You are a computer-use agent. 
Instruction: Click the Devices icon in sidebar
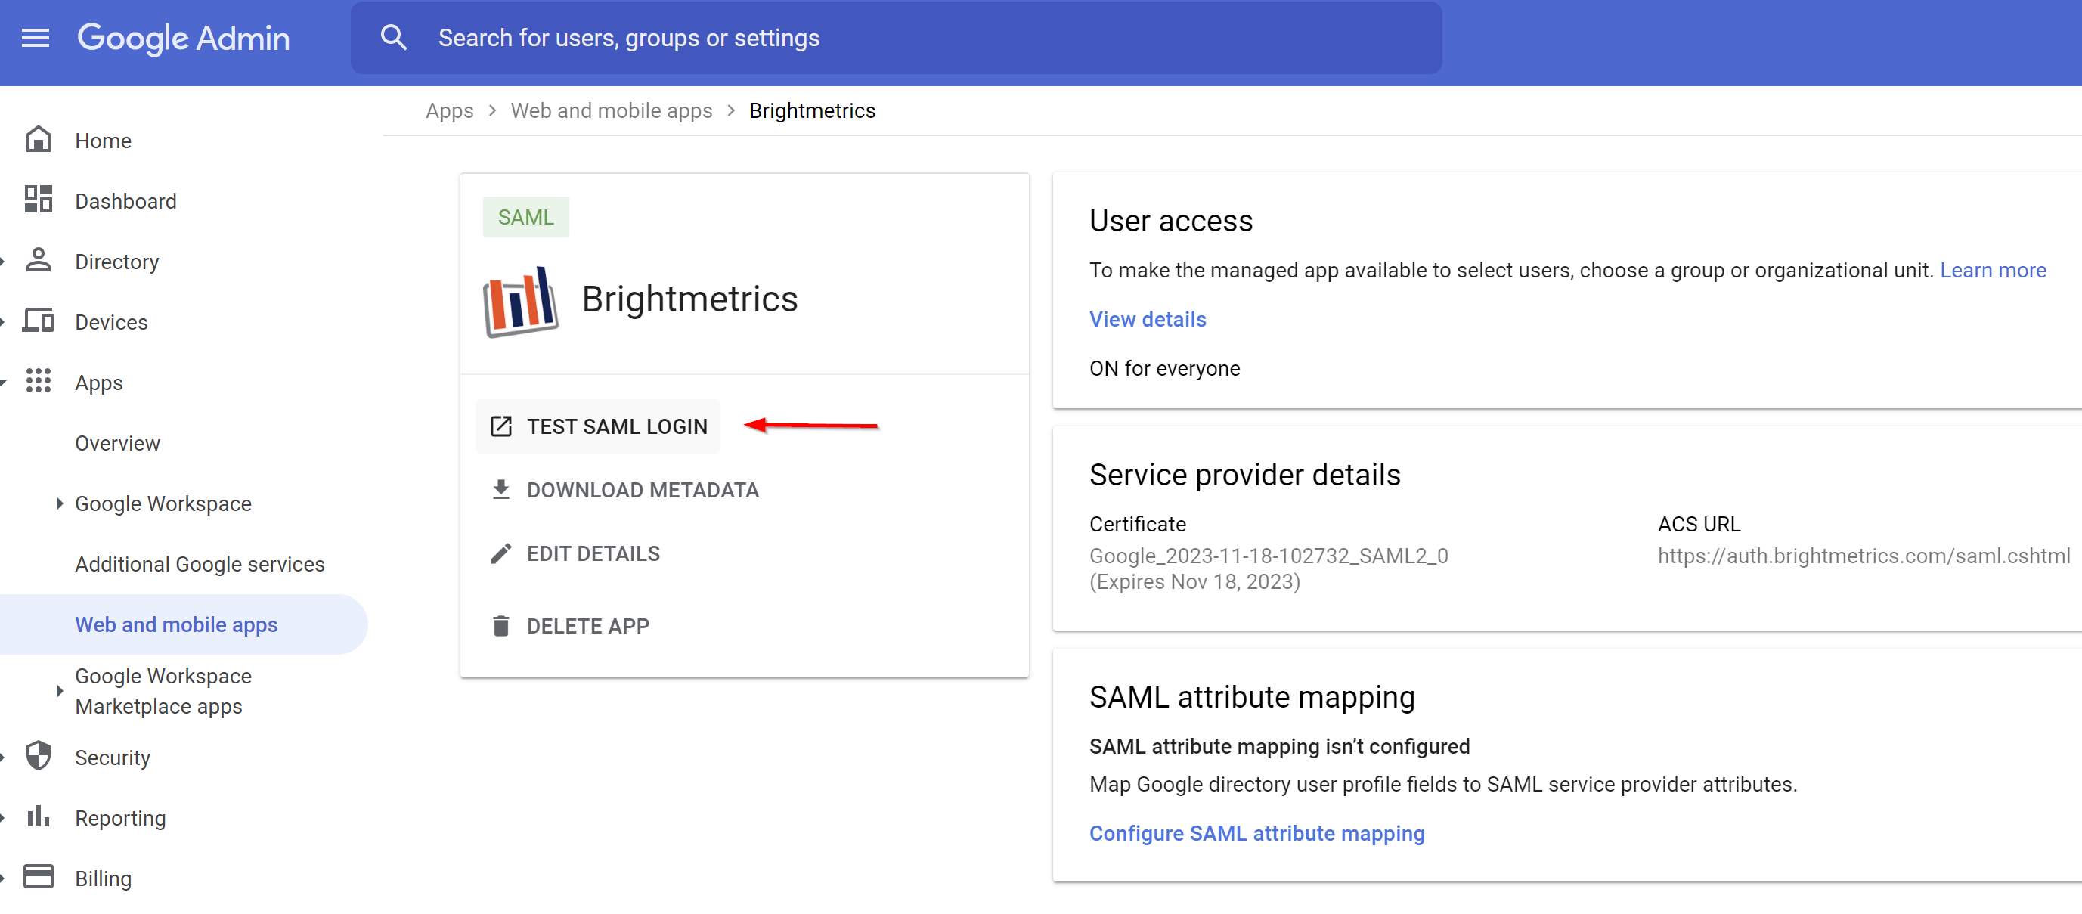[x=38, y=321]
